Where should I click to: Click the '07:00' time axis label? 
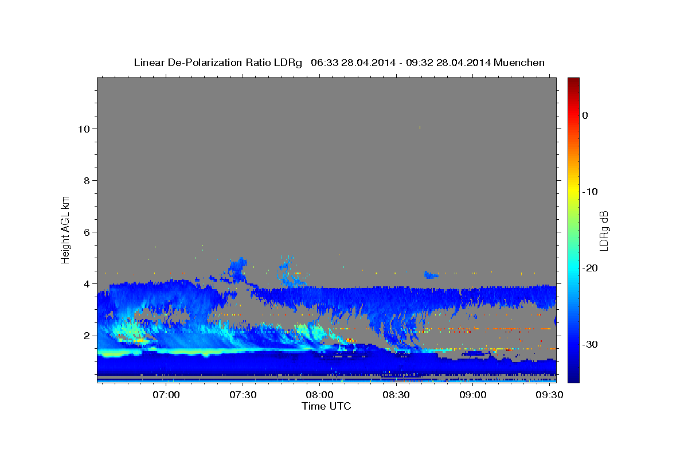click(x=167, y=395)
